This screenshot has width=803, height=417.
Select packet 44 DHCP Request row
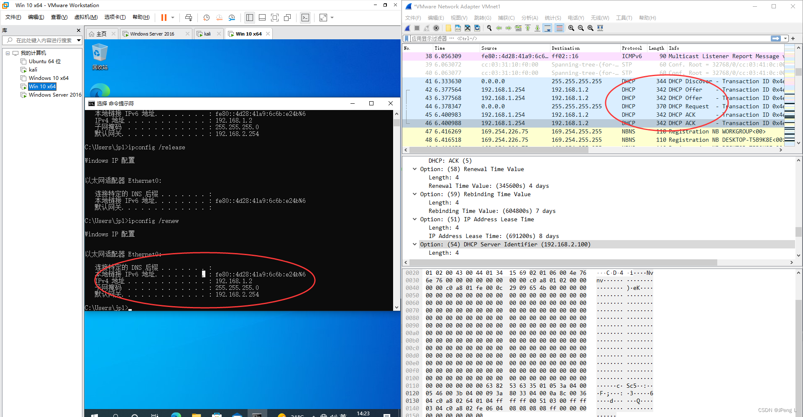click(593, 106)
